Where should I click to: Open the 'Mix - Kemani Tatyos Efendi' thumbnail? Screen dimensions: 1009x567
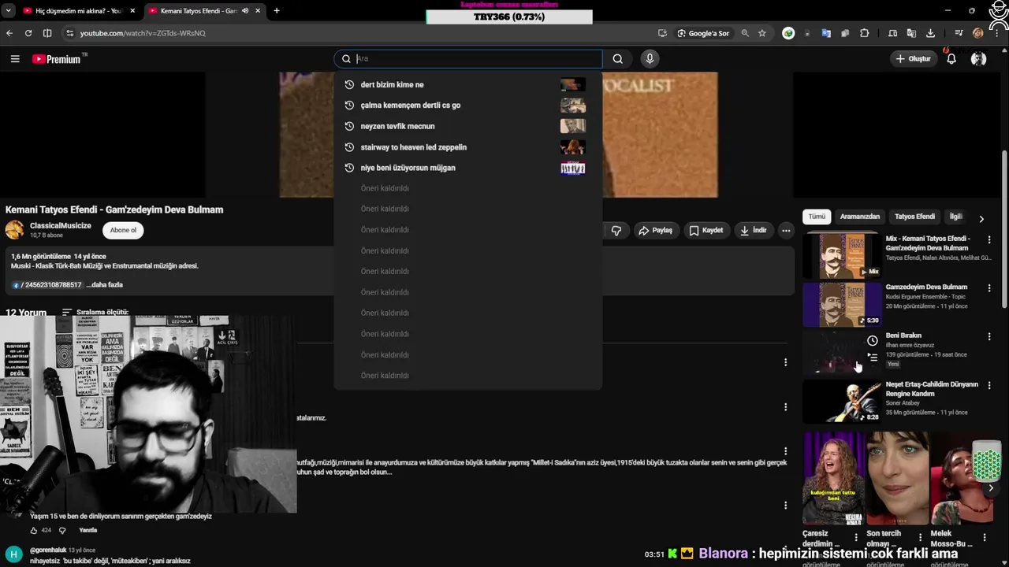tap(842, 255)
